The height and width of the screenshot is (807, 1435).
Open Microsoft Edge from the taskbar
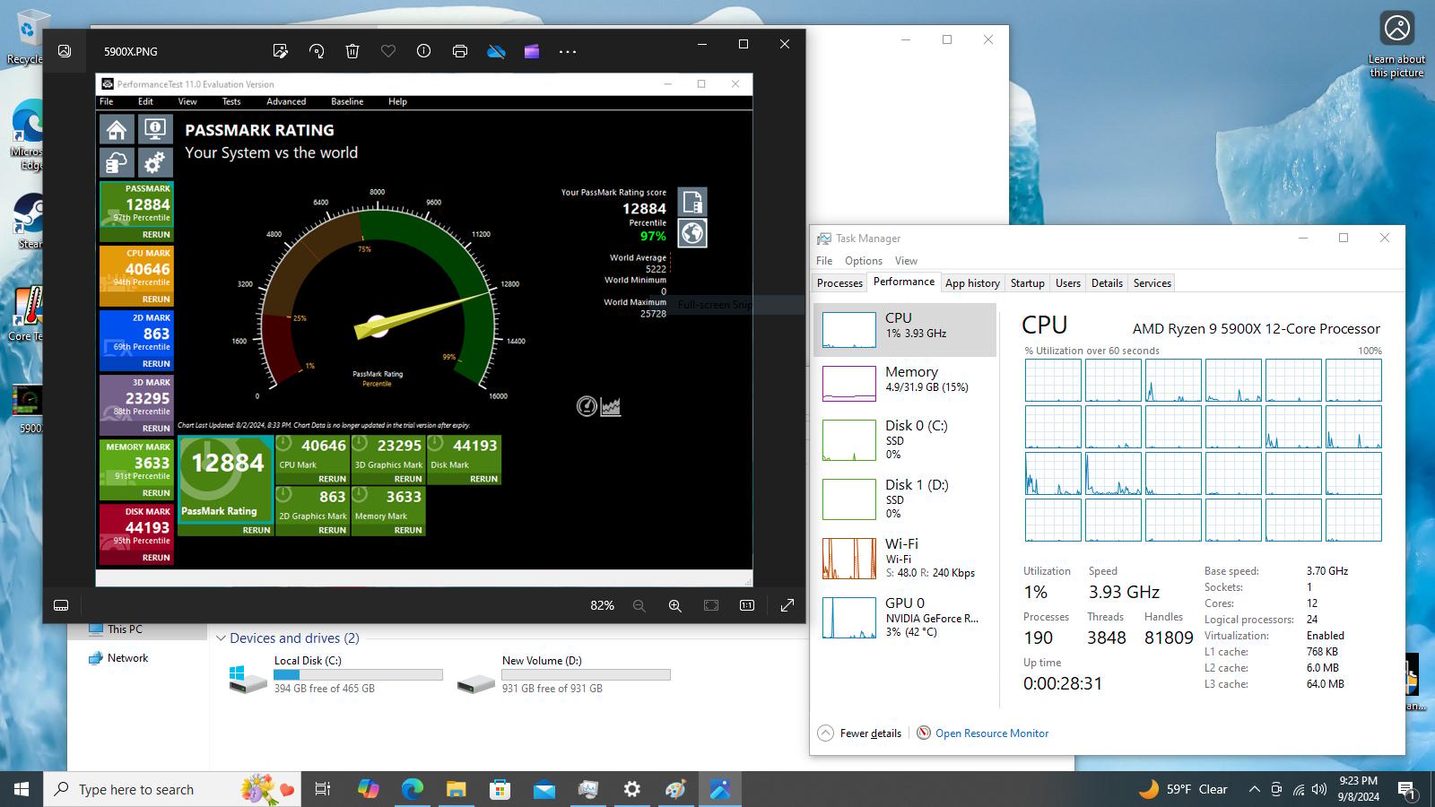click(412, 789)
